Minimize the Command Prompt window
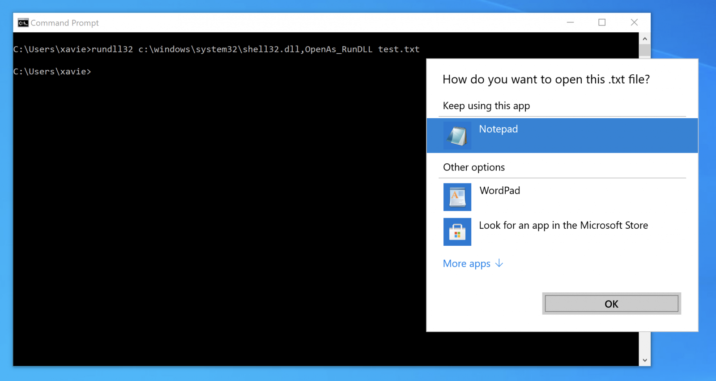The image size is (716, 381). [570, 22]
